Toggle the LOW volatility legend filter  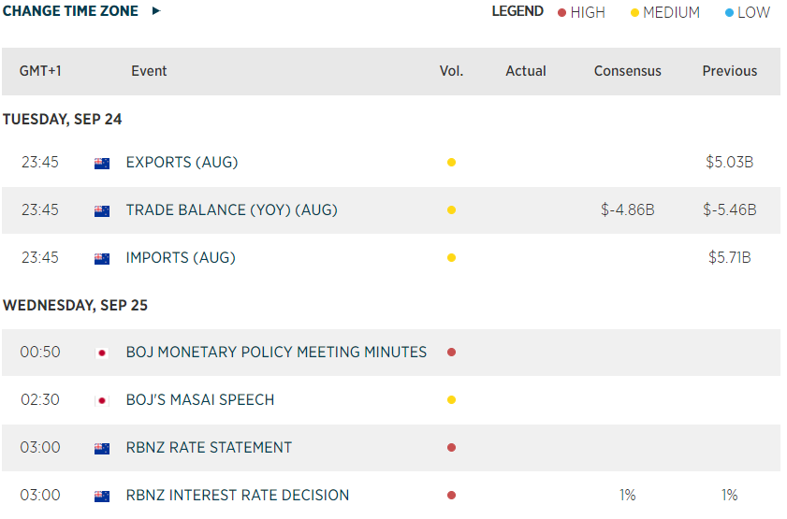tap(752, 12)
